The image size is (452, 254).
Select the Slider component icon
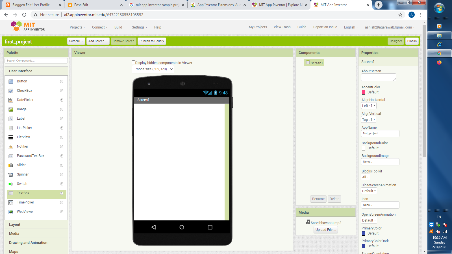point(10,165)
